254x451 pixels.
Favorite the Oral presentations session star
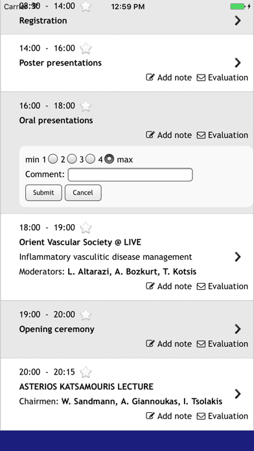click(86, 106)
